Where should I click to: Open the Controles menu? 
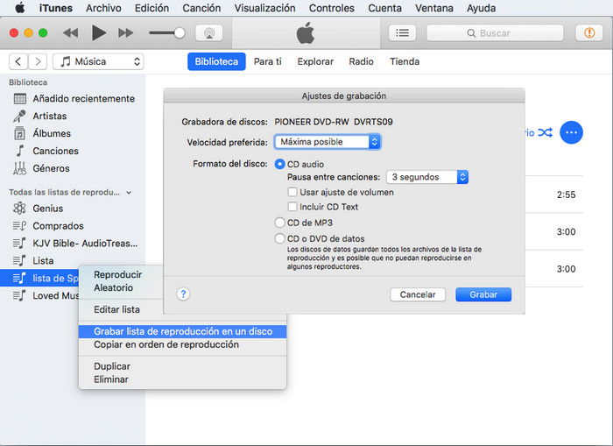(x=332, y=8)
